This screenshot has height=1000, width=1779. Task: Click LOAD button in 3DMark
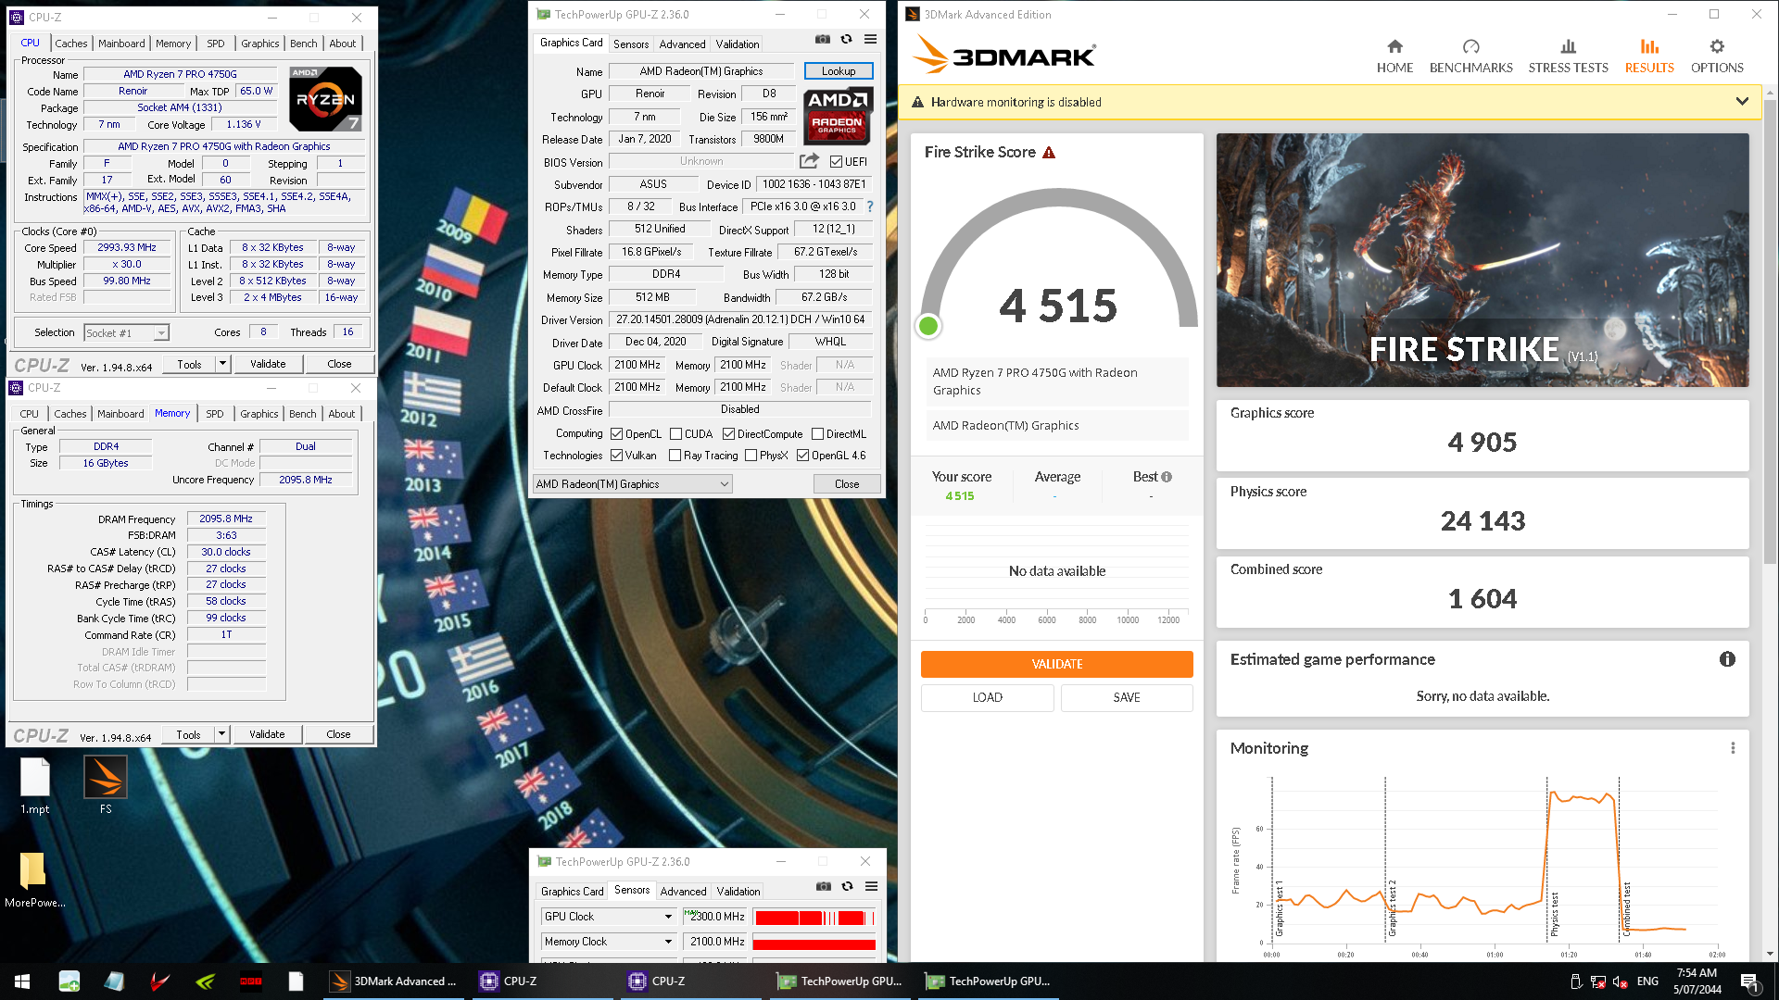pyautogui.click(x=987, y=697)
